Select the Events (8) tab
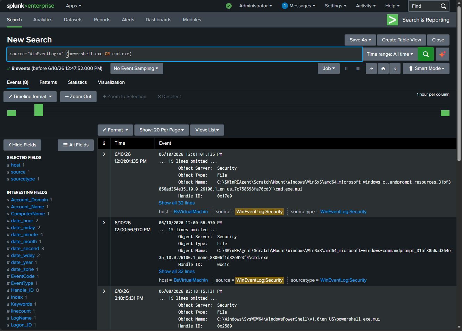 [x=18, y=82]
